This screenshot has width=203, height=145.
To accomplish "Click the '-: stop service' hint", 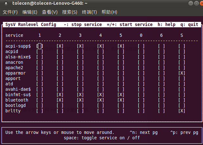I will pyautogui.click(x=83, y=24).
